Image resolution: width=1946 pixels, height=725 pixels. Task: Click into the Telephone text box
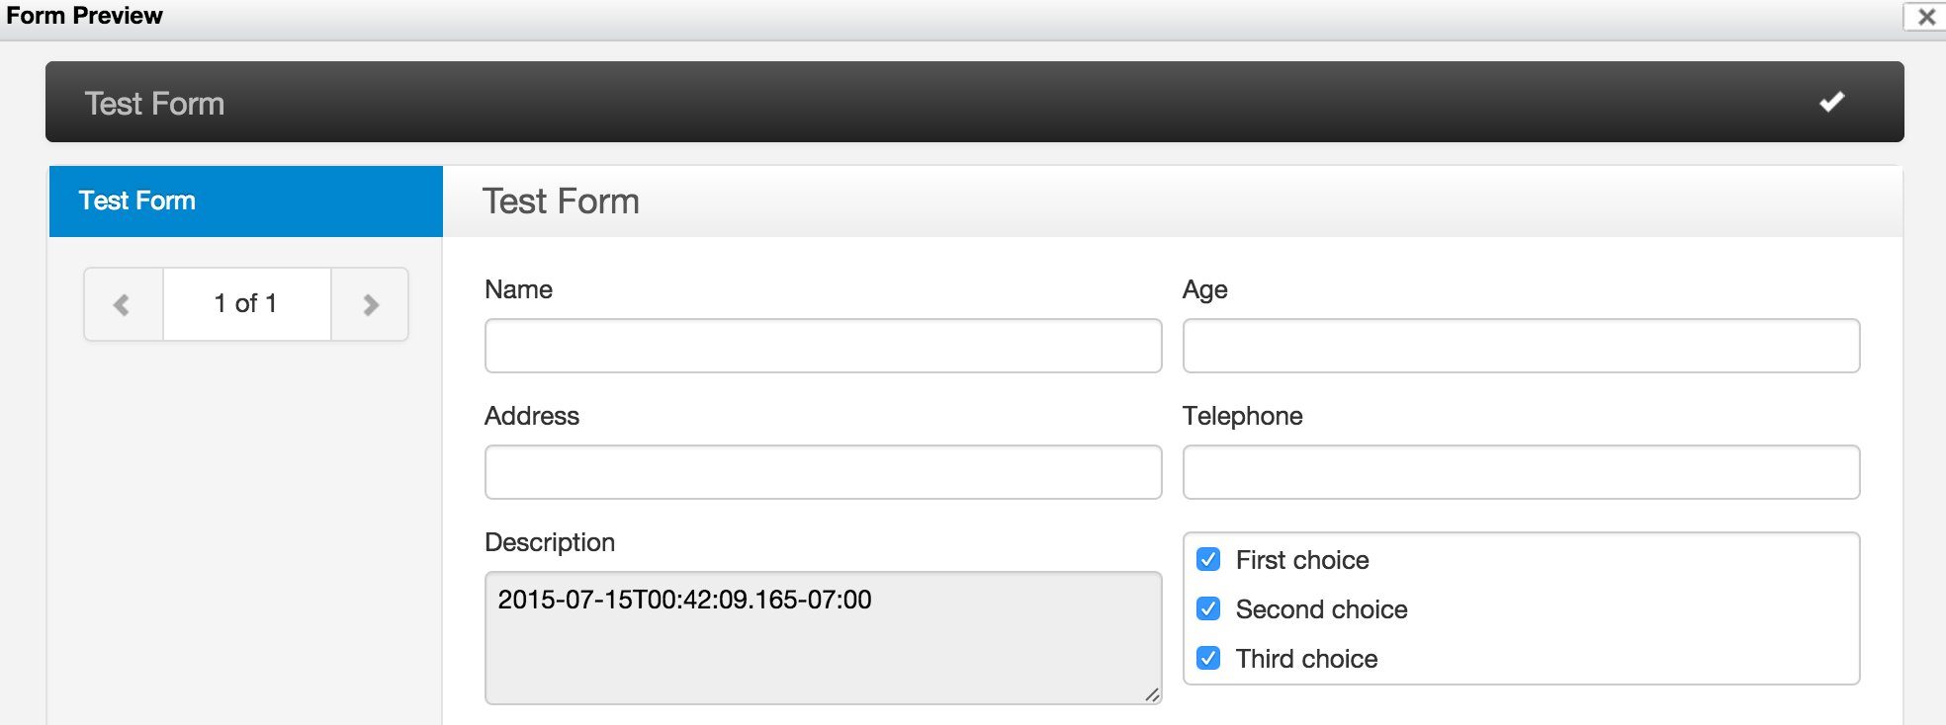(1521, 472)
